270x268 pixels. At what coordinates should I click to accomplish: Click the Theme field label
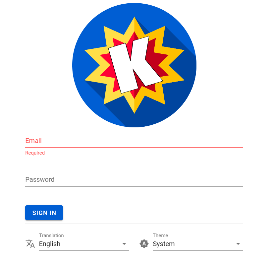coord(160,235)
